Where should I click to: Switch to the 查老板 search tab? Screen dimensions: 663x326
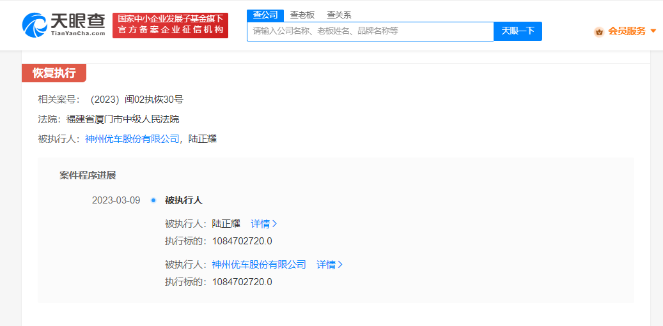click(x=302, y=15)
